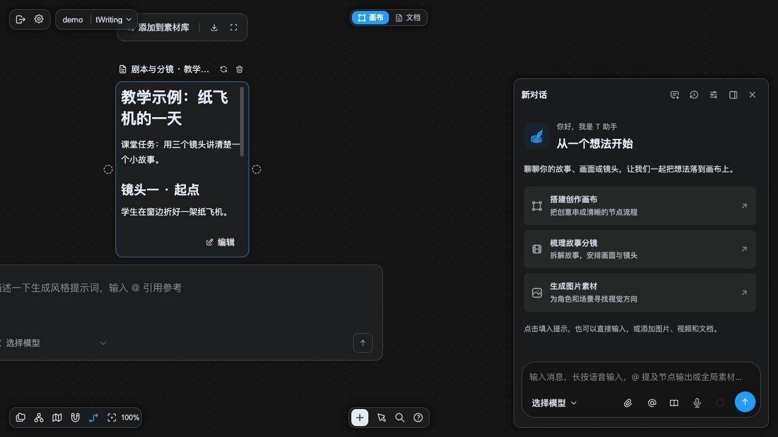The image size is (778, 437).
Task: Open help question mark icon
Action: coord(418,418)
